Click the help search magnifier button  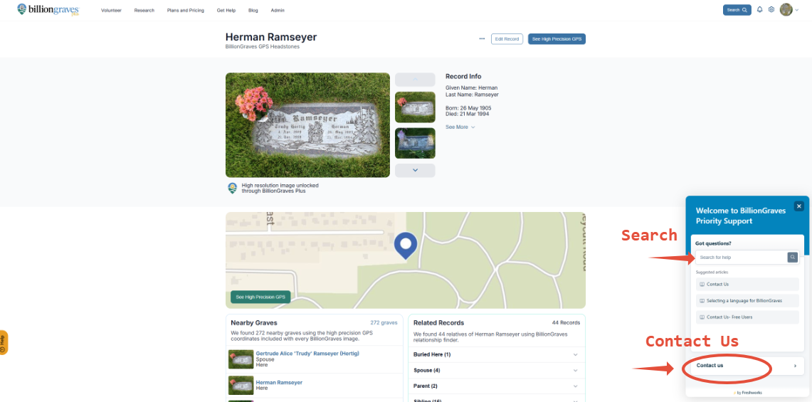793,258
